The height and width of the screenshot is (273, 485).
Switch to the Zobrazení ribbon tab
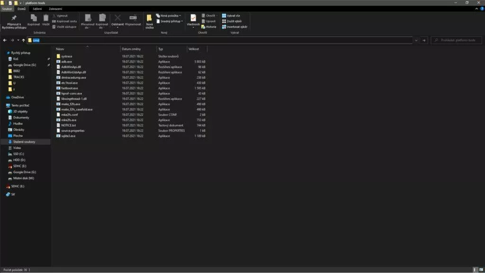click(x=55, y=9)
